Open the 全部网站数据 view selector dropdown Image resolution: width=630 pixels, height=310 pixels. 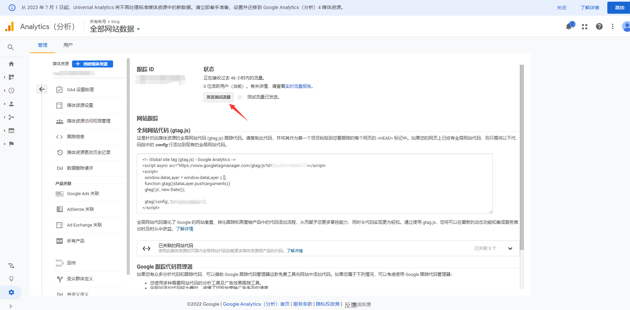(x=115, y=29)
